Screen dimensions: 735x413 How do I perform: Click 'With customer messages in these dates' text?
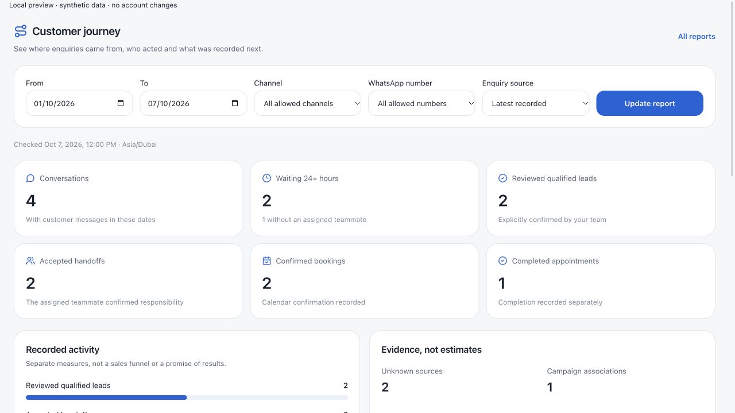click(91, 220)
